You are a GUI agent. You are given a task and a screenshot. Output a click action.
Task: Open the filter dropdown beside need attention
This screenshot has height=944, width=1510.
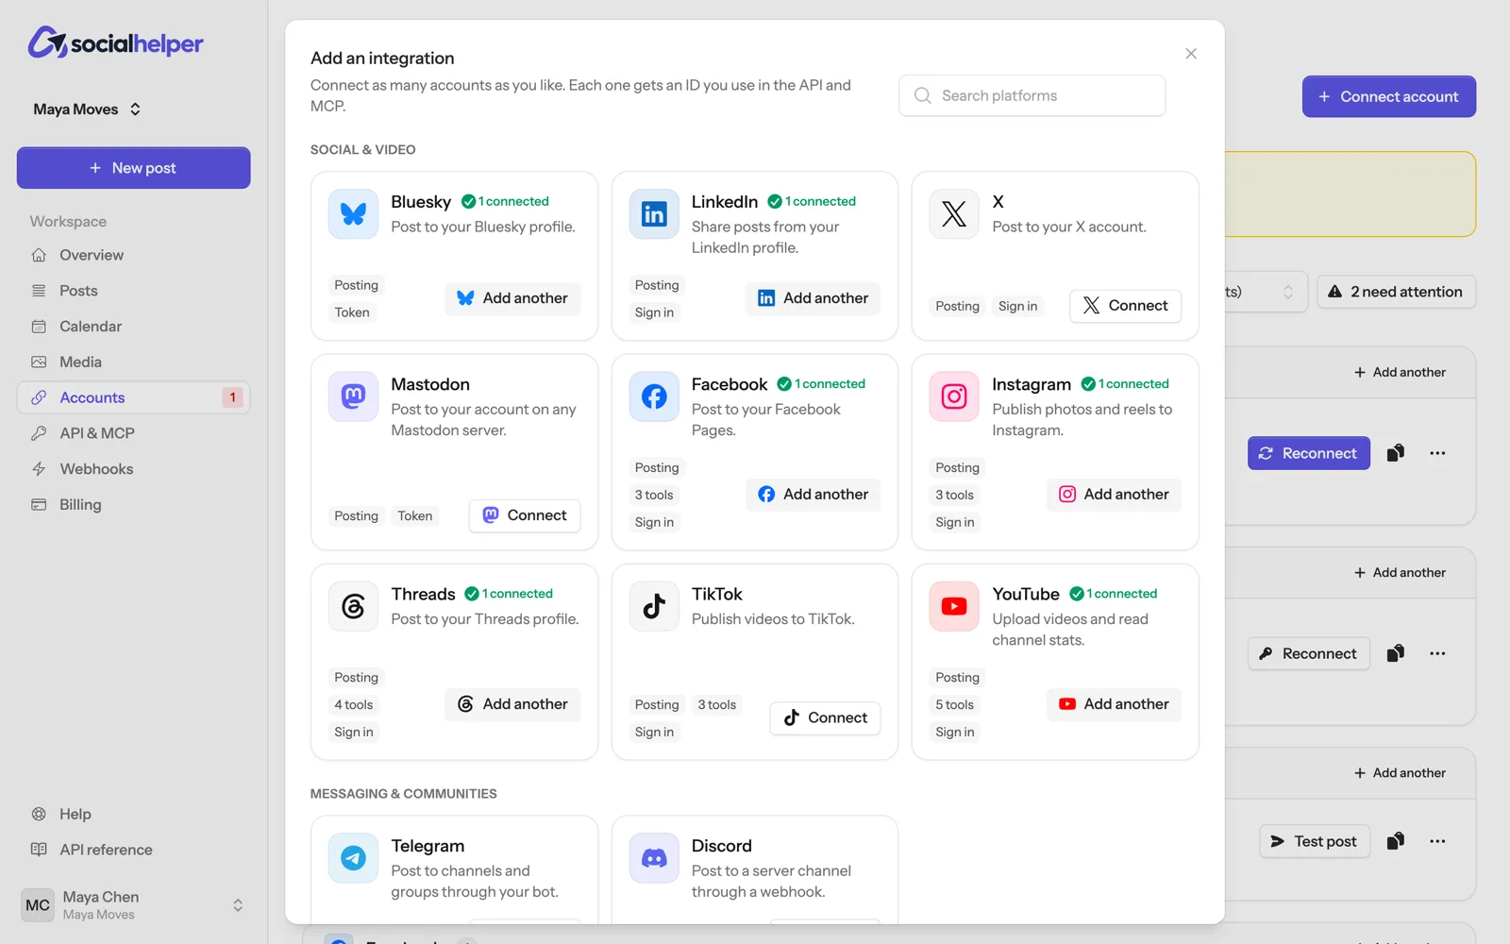[x=1265, y=292]
